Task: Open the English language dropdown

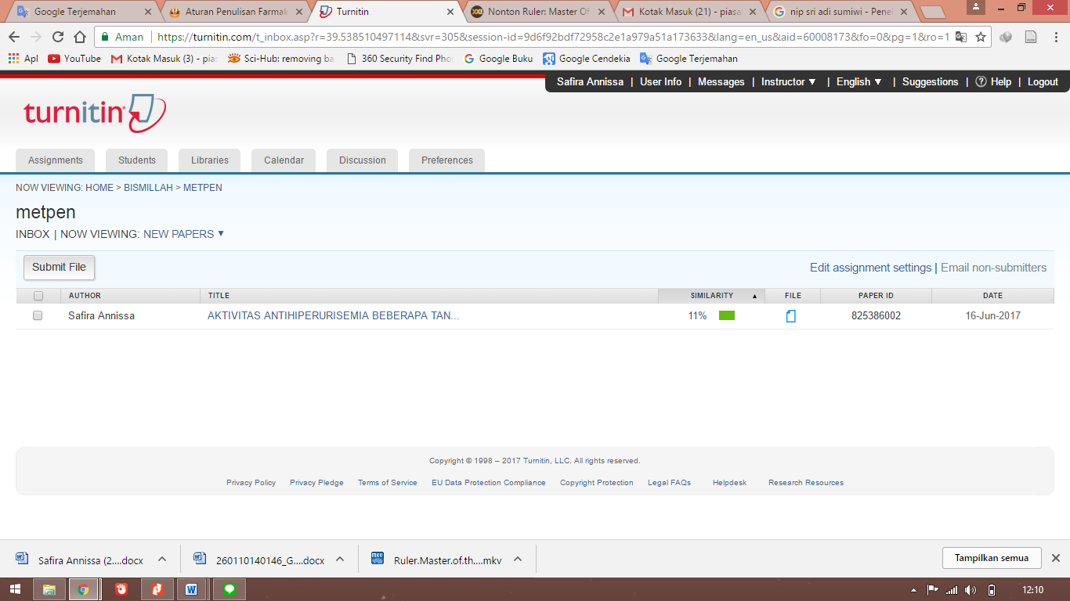Action: point(859,81)
